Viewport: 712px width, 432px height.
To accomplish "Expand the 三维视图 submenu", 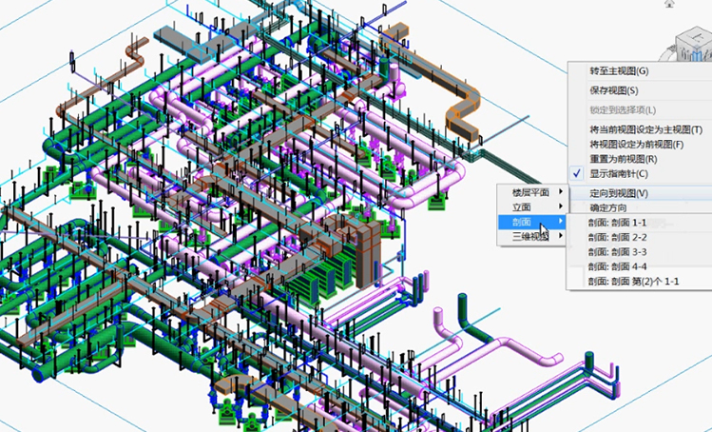I will coord(531,236).
